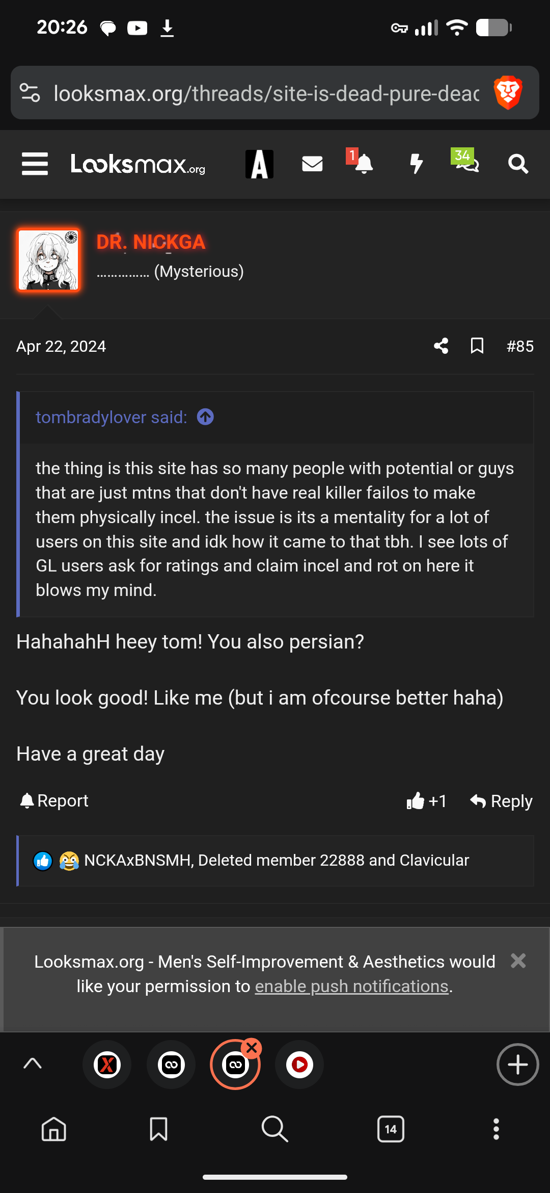
Task: Switch to the red X site tab
Action: pos(107,1065)
